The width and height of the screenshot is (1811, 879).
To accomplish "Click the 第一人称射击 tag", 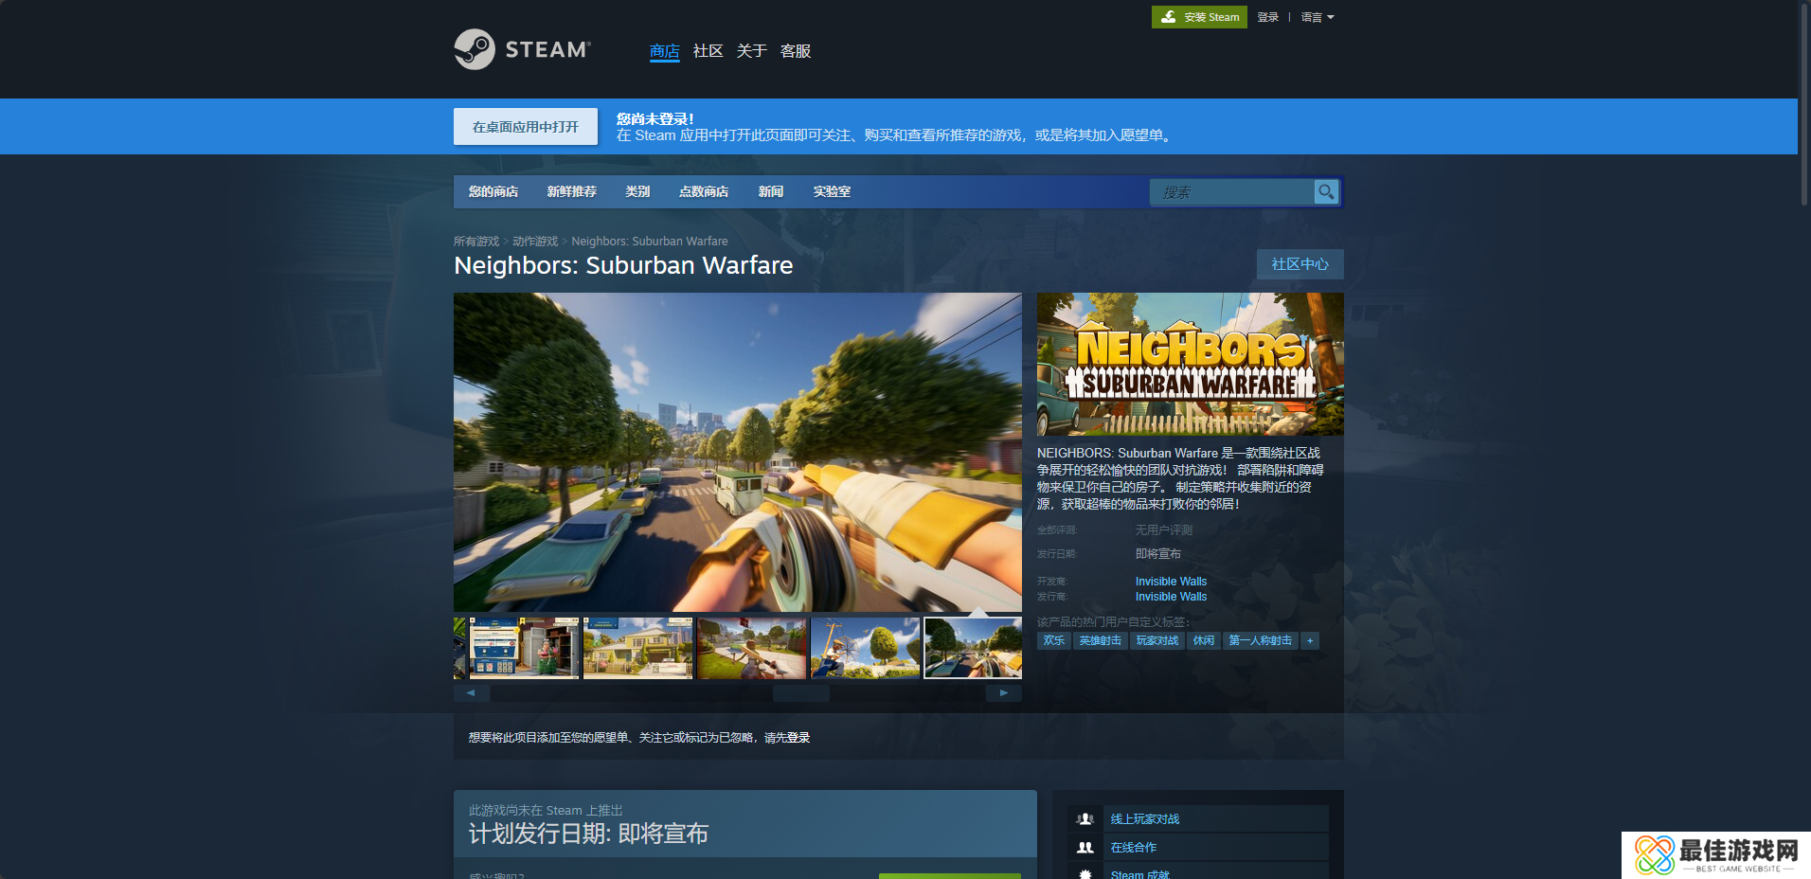I will pos(1260,641).
